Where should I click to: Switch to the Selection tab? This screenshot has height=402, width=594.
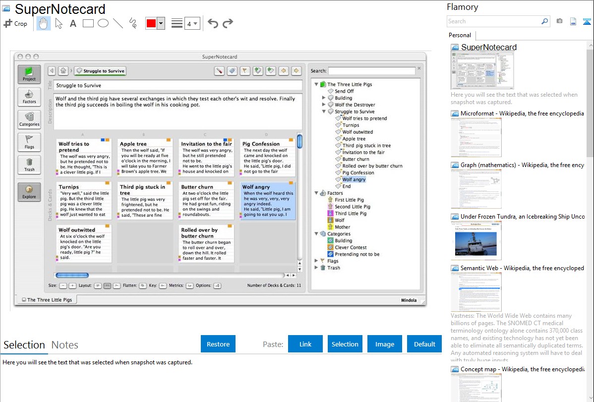[x=24, y=345]
